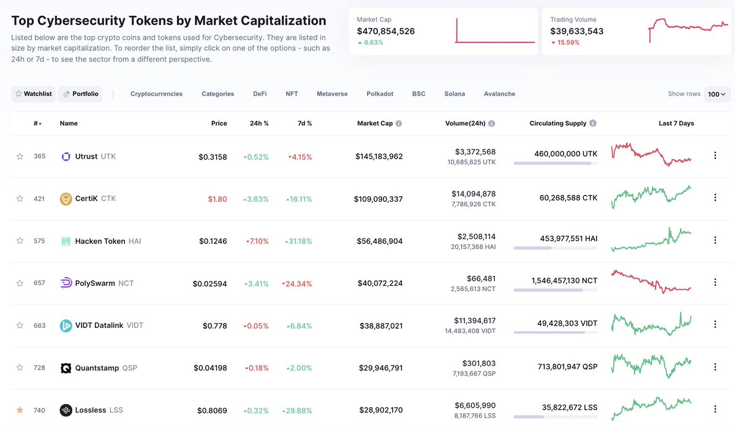Viewport: 735px width, 431px height.
Task: Open the three-dot menu for Hacken Token row
Action: point(715,240)
